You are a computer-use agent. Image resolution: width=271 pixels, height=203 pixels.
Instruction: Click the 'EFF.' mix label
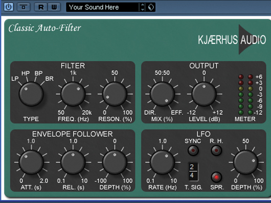[177, 113]
